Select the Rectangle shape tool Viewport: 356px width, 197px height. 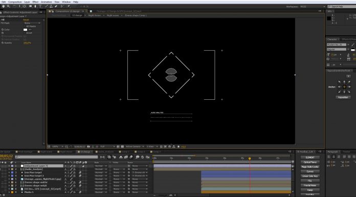[30, 6]
